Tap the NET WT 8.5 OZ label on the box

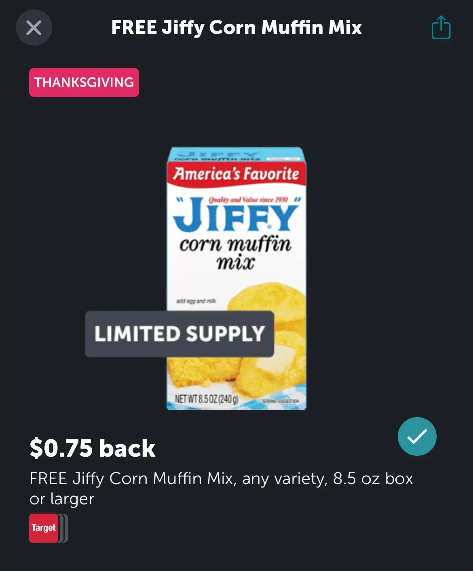click(x=206, y=399)
